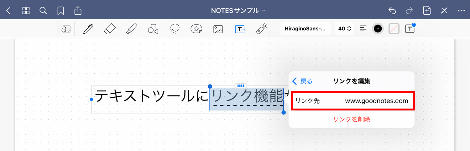
Task: Open the text style presets icon
Action: click(410, 29)
